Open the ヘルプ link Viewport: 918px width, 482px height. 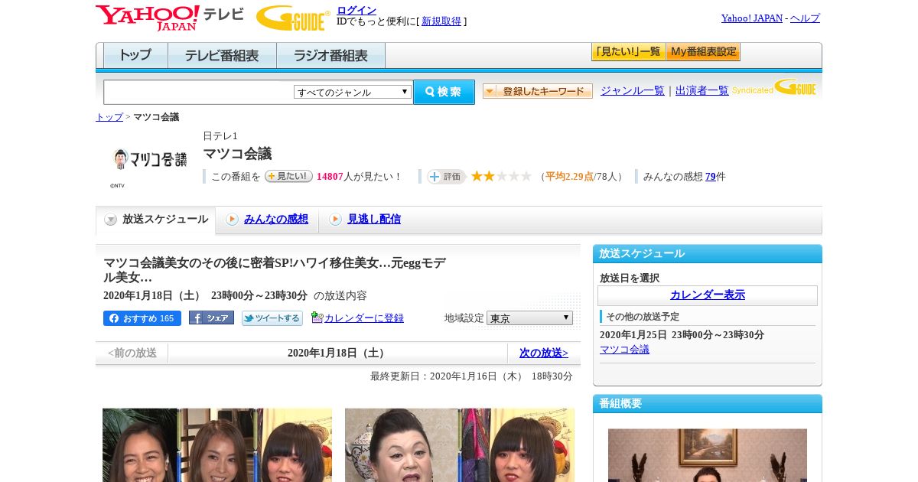click(x=805, y=18)
